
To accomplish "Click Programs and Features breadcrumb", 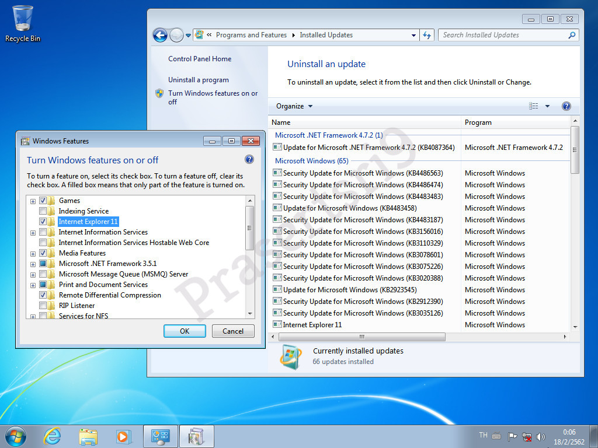I will pyautogui.click(x=251, y=35).
